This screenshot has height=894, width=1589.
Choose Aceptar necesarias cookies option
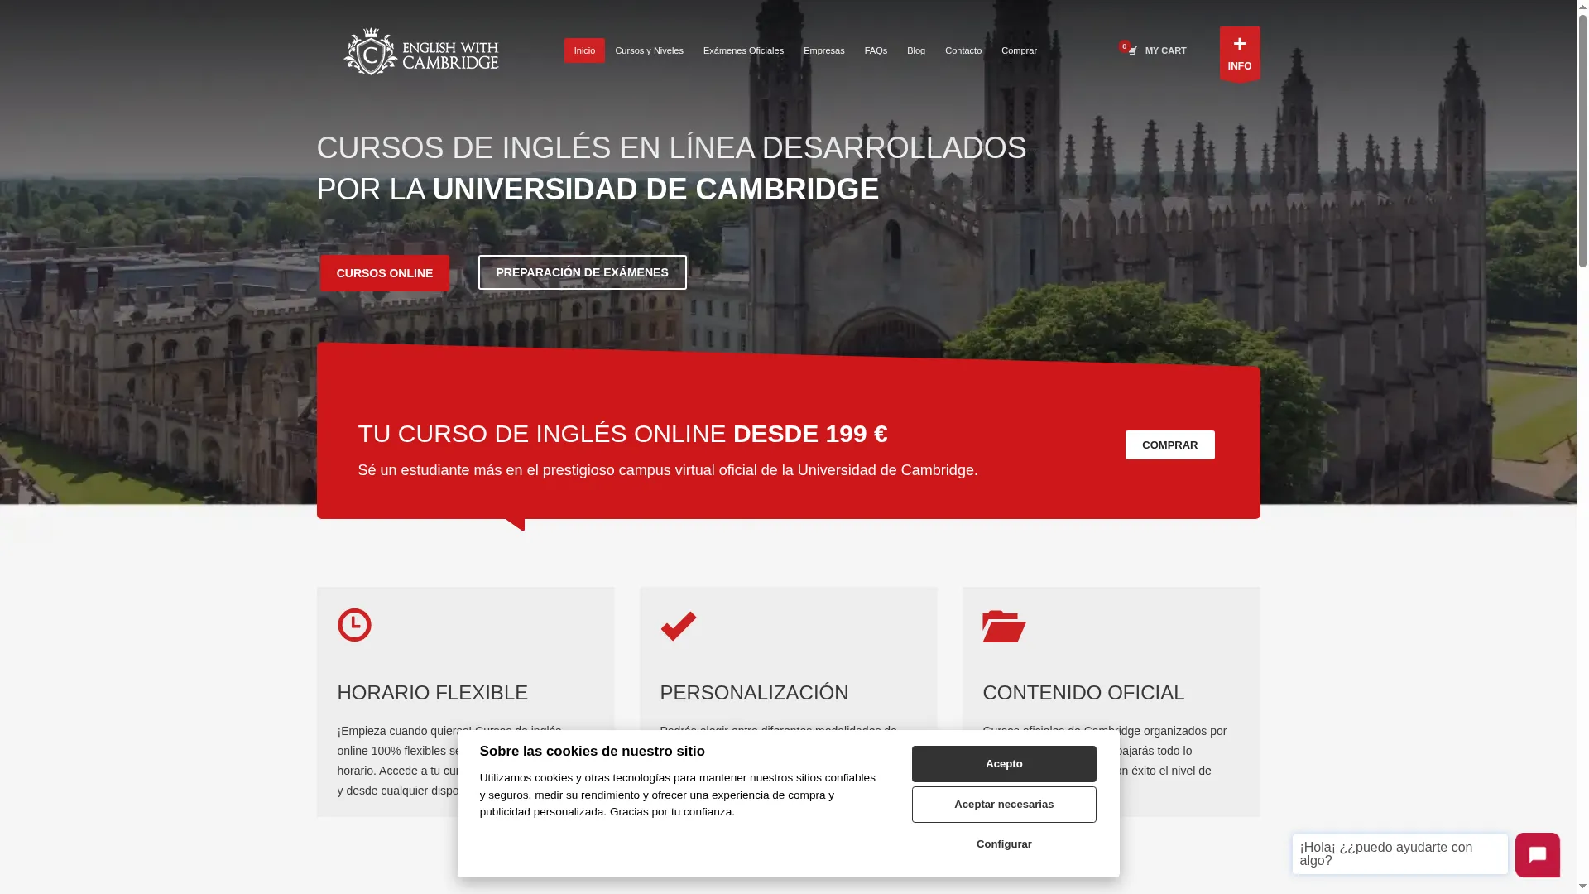pyautogui.click(x=1004, y=805)
